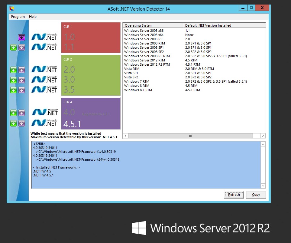Click the purple download icon for .NET 2.0
Image resolution: width=291 pixels, height=243 pixels.
[x=21, y=70]
